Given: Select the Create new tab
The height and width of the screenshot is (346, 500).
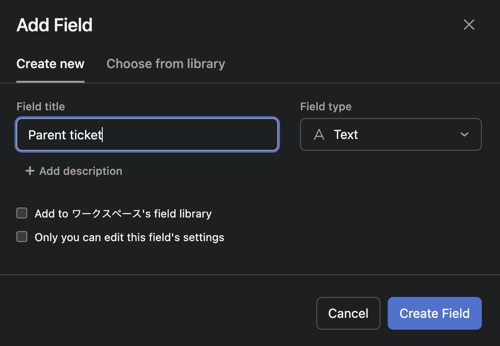Looking at the screenshot, I should 50,64.
